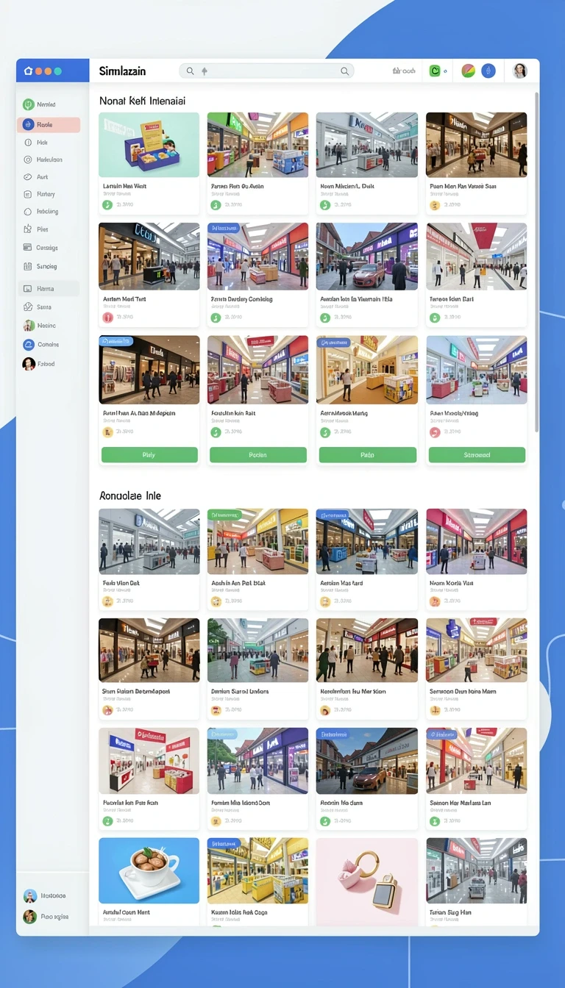Click the calendar icon beside 'Sunoing' in the sidebar
This screenshot has width=565, height=988.
pos(28,266)
